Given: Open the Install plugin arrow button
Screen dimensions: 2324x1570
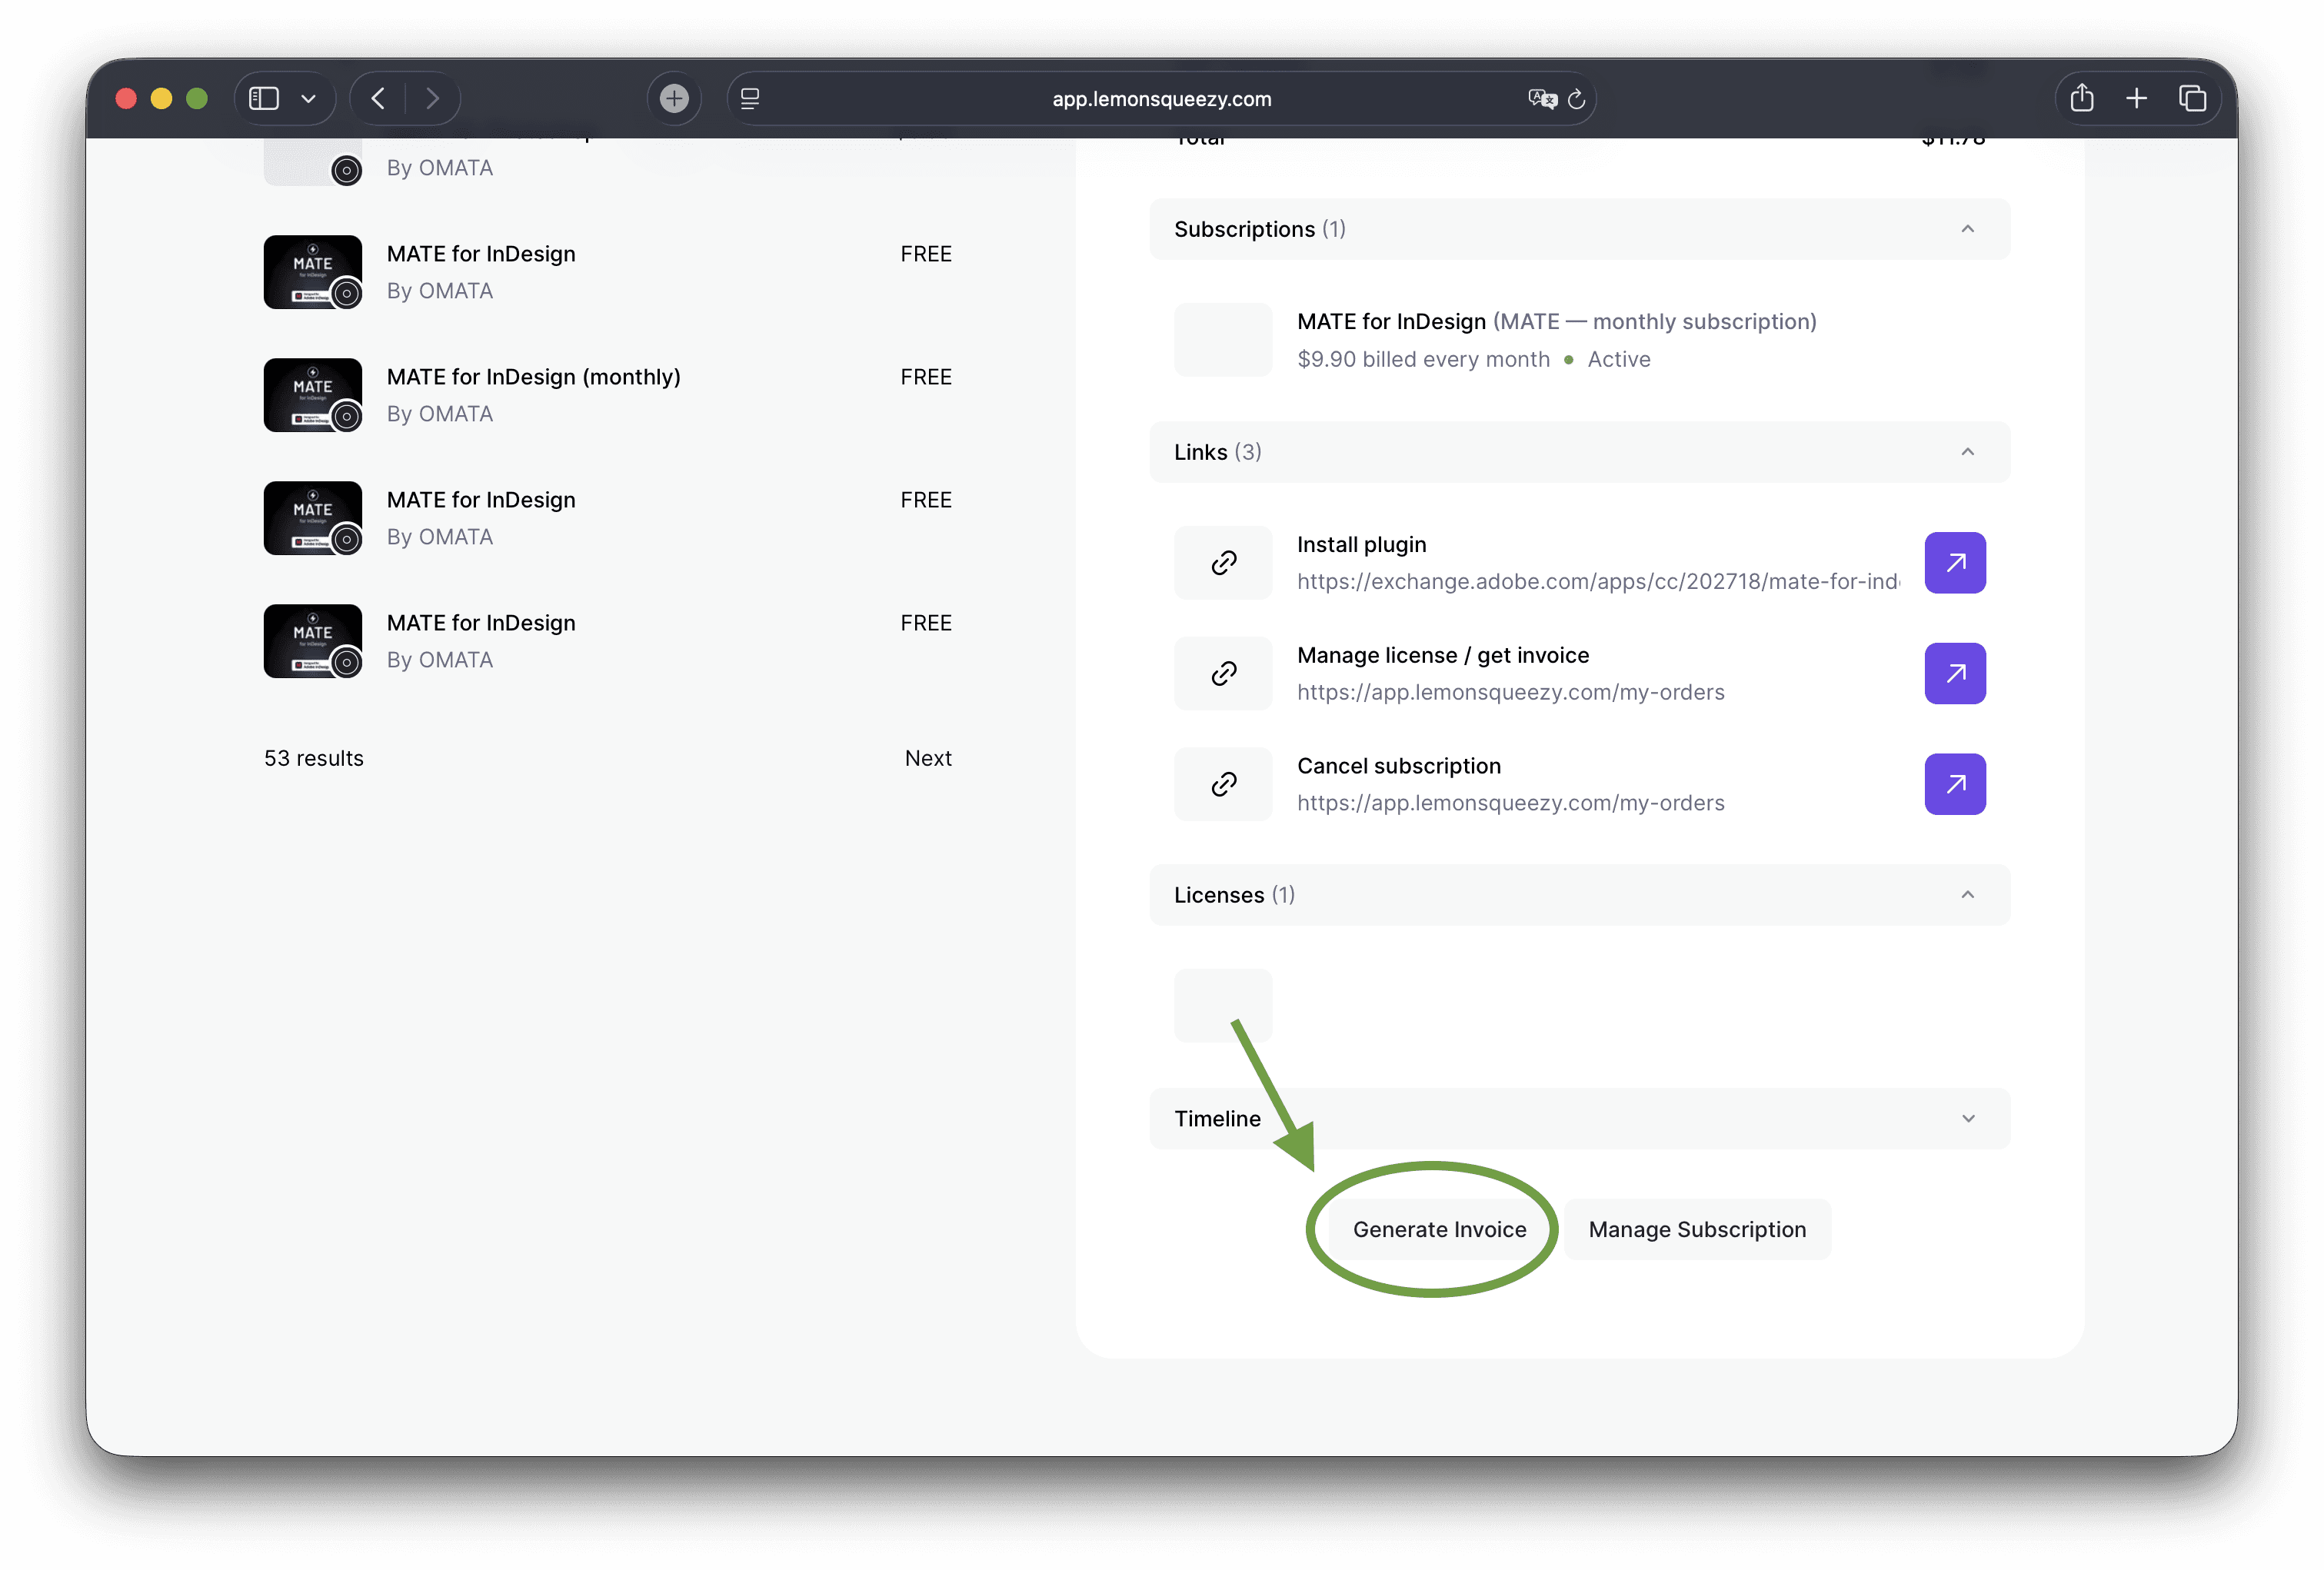Looking at the screenshot, I should pos(1954,563).
